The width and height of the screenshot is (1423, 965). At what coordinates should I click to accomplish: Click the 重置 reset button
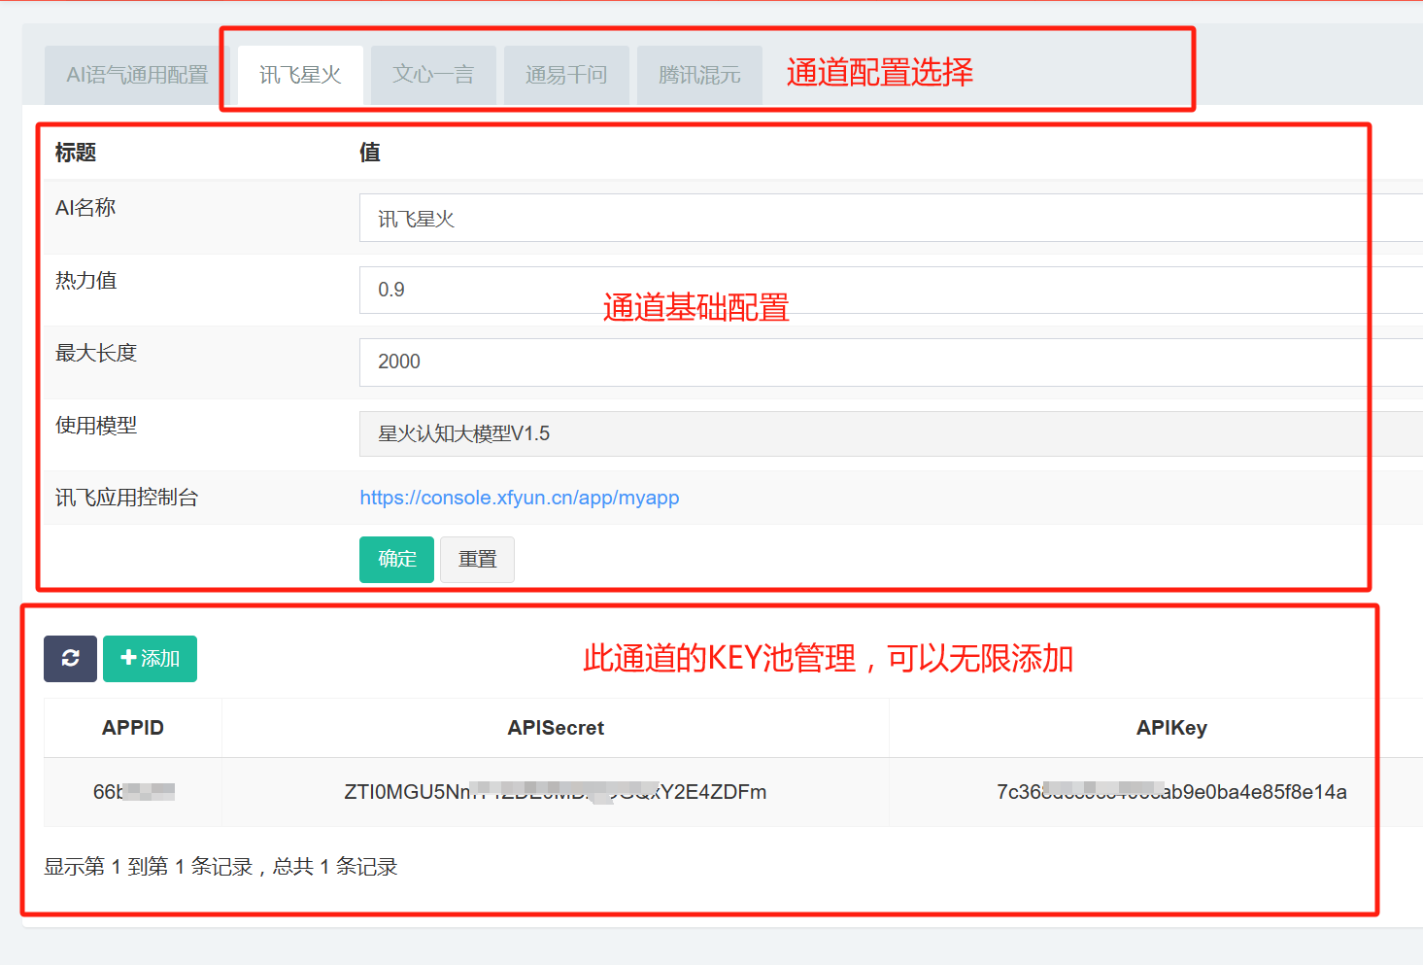tap(477, 560)
